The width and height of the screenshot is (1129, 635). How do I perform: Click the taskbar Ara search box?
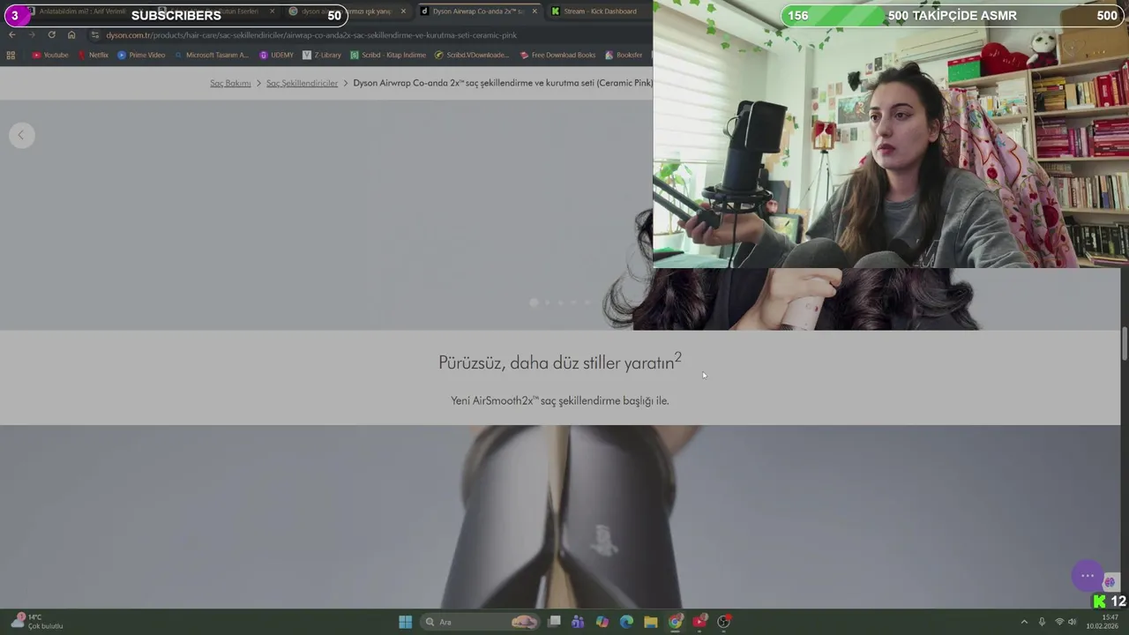click(x=481, y=622)
